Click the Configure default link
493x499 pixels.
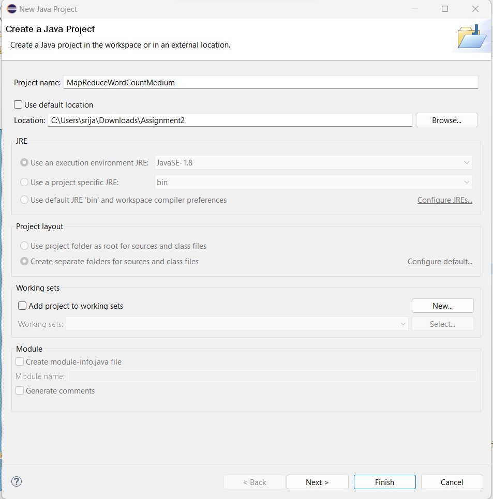440,261
